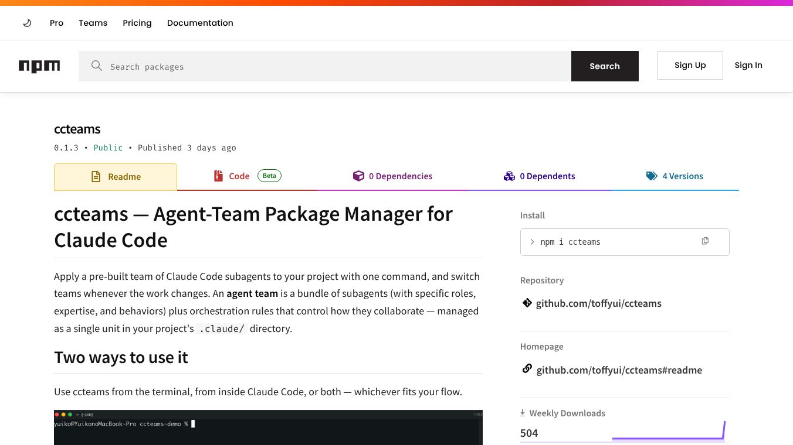Click the Code tab file icon
The height and width of the screenshot is (445, 793).
218,176
